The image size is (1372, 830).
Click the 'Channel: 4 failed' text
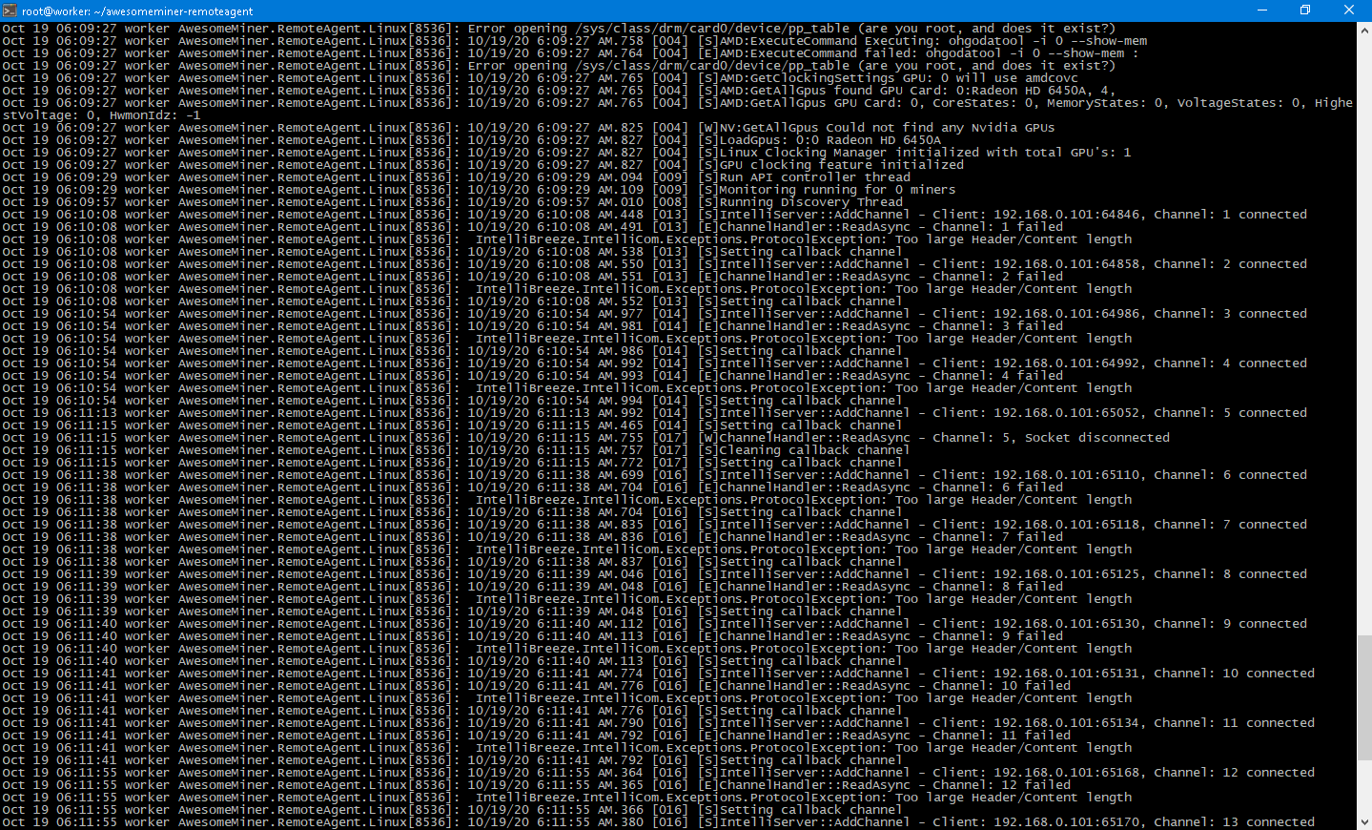click(x=997, y=376)
